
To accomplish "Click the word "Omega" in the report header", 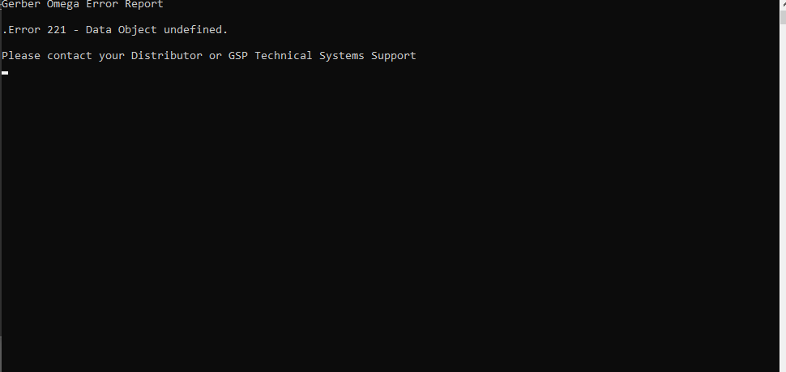I will tap(63, 4).
